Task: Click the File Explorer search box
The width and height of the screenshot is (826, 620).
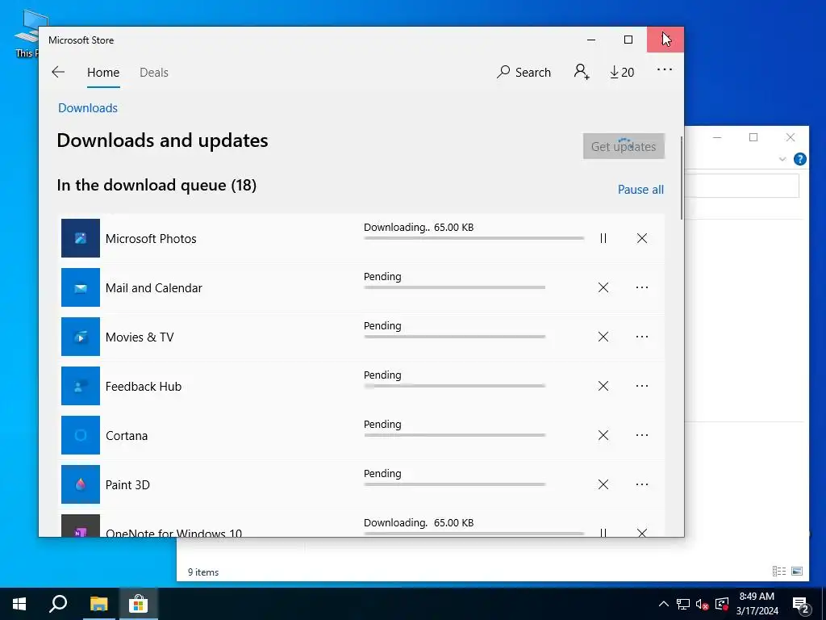Action: click(742, 186)
